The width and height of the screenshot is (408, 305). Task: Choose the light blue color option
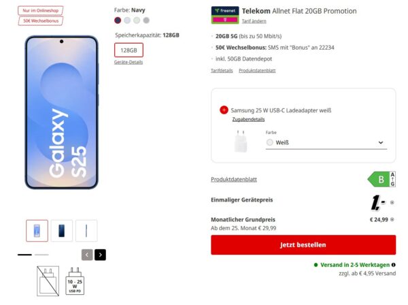tap(127, 20)
